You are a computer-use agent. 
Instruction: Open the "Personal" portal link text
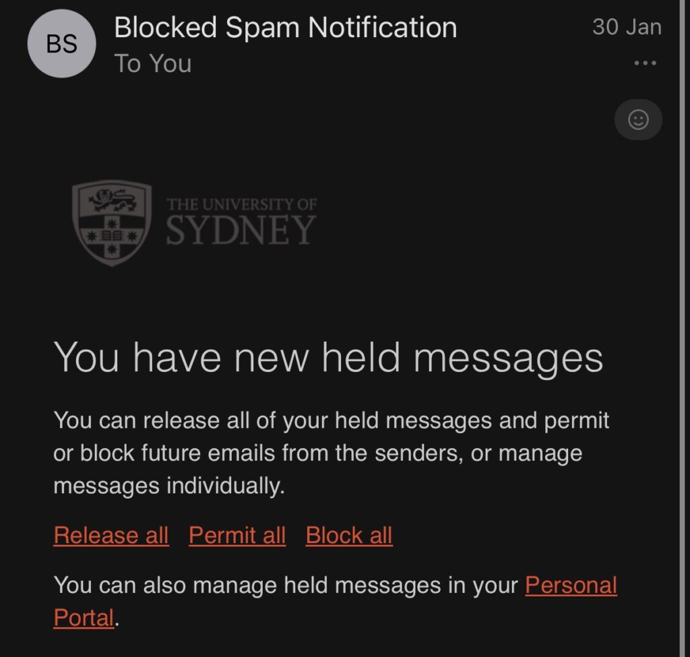[571, 584]
